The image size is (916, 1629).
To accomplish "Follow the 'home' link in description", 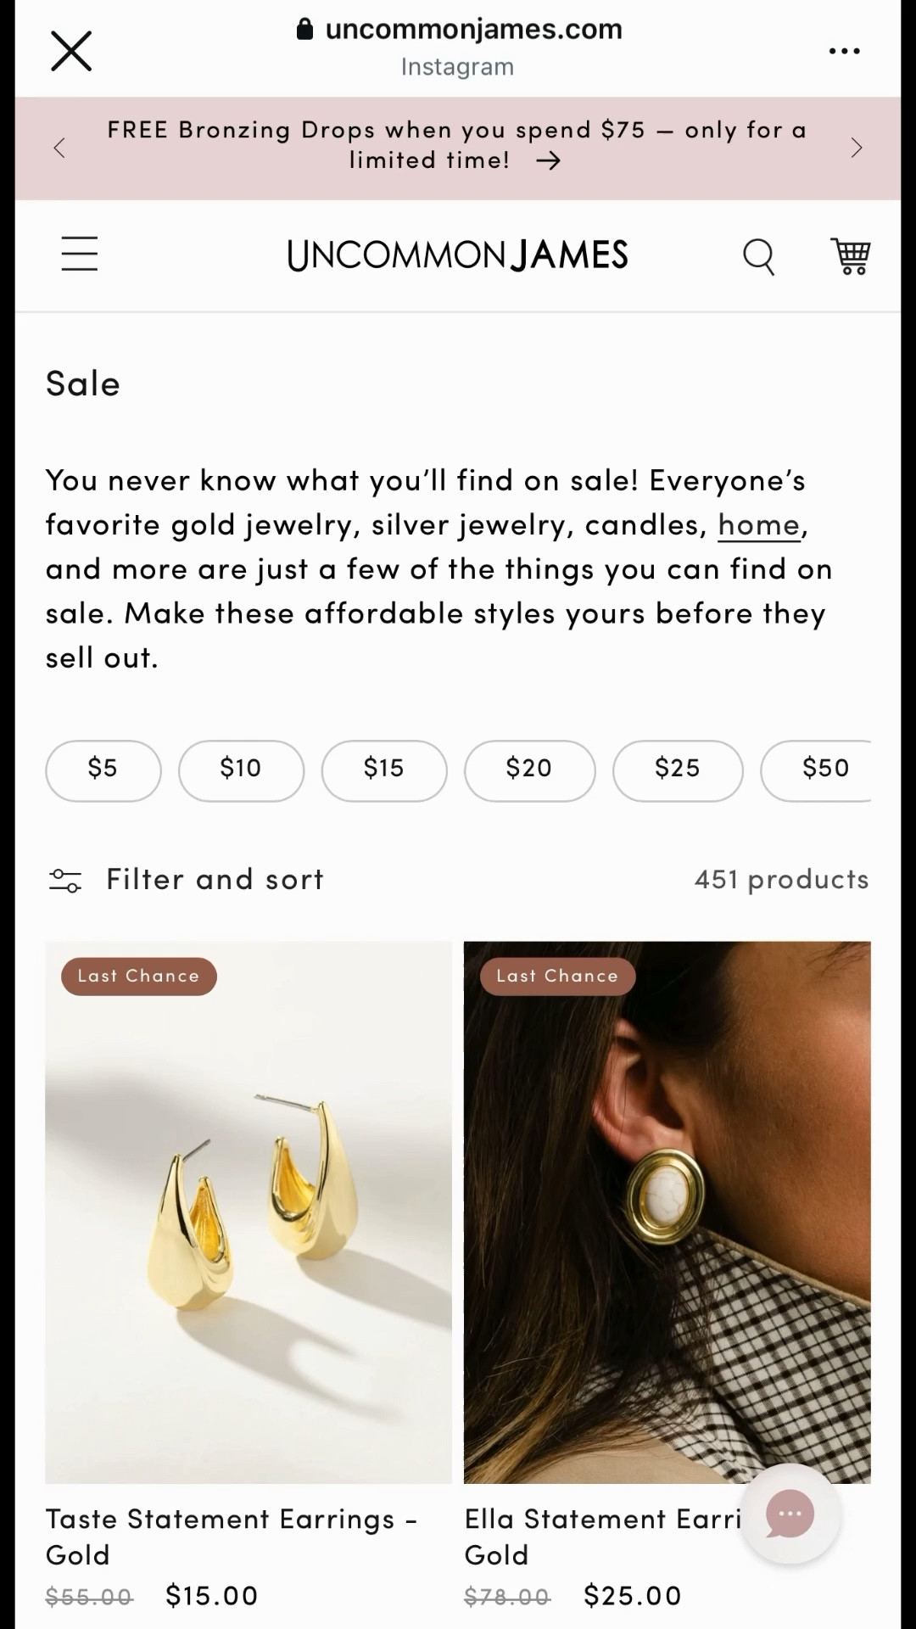I will 759,525.
